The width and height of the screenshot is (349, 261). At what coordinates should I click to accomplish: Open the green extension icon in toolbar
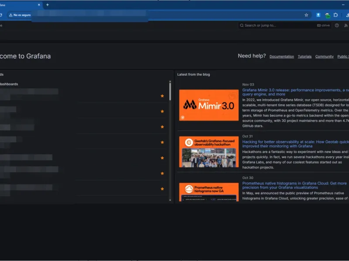pos(328,15)
